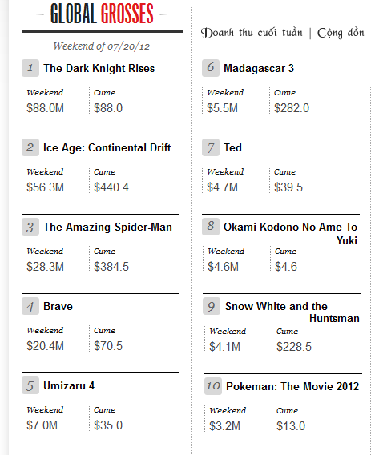The image size is (375, 455).
Task: Click the number 4 rank badge
Action: [x=30, y=306]
